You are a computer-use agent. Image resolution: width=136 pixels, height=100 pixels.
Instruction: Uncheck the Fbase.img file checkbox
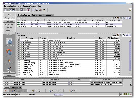pyautogui.click(x=19, y=45)
